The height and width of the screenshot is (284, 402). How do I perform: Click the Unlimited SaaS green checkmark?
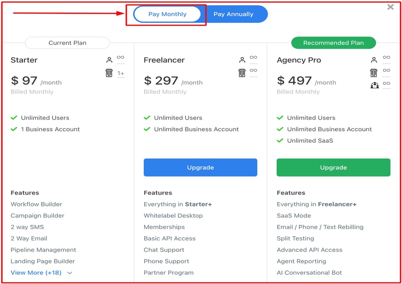coord(280,141)
